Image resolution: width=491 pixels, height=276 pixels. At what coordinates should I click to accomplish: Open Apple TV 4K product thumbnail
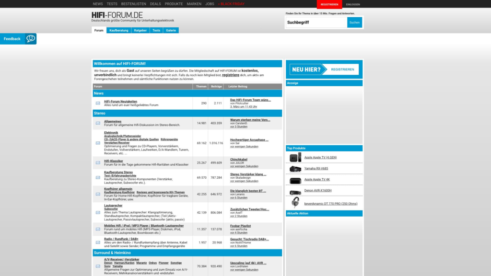[x=295, y=180]
